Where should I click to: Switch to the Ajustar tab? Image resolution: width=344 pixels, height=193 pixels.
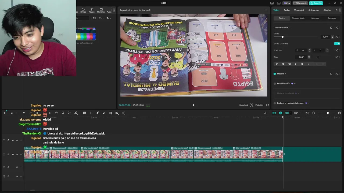click(327, 10)
